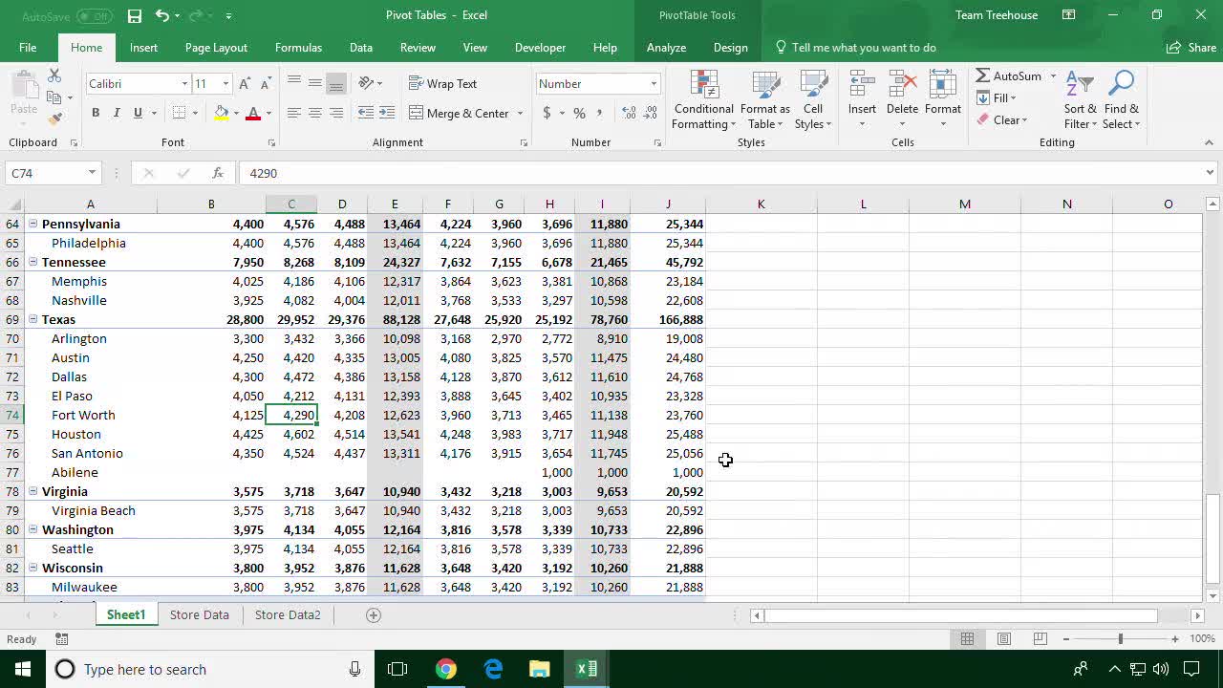Collapse the Pennsylvania group

(32, 224)
